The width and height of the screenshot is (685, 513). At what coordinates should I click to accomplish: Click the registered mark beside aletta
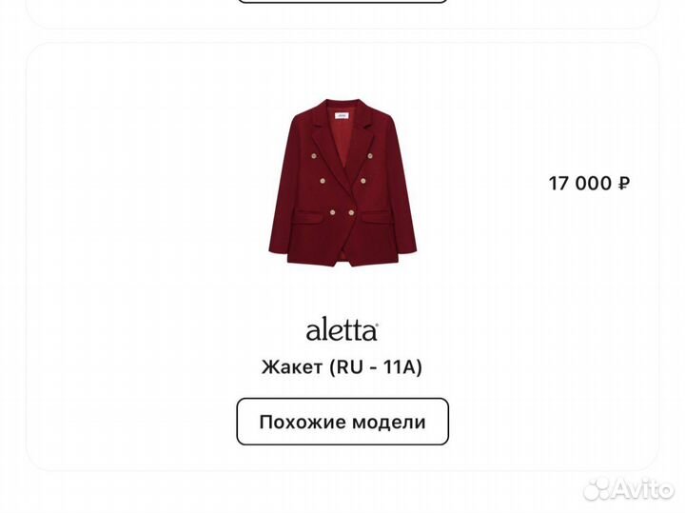click(x=376, y=325)
